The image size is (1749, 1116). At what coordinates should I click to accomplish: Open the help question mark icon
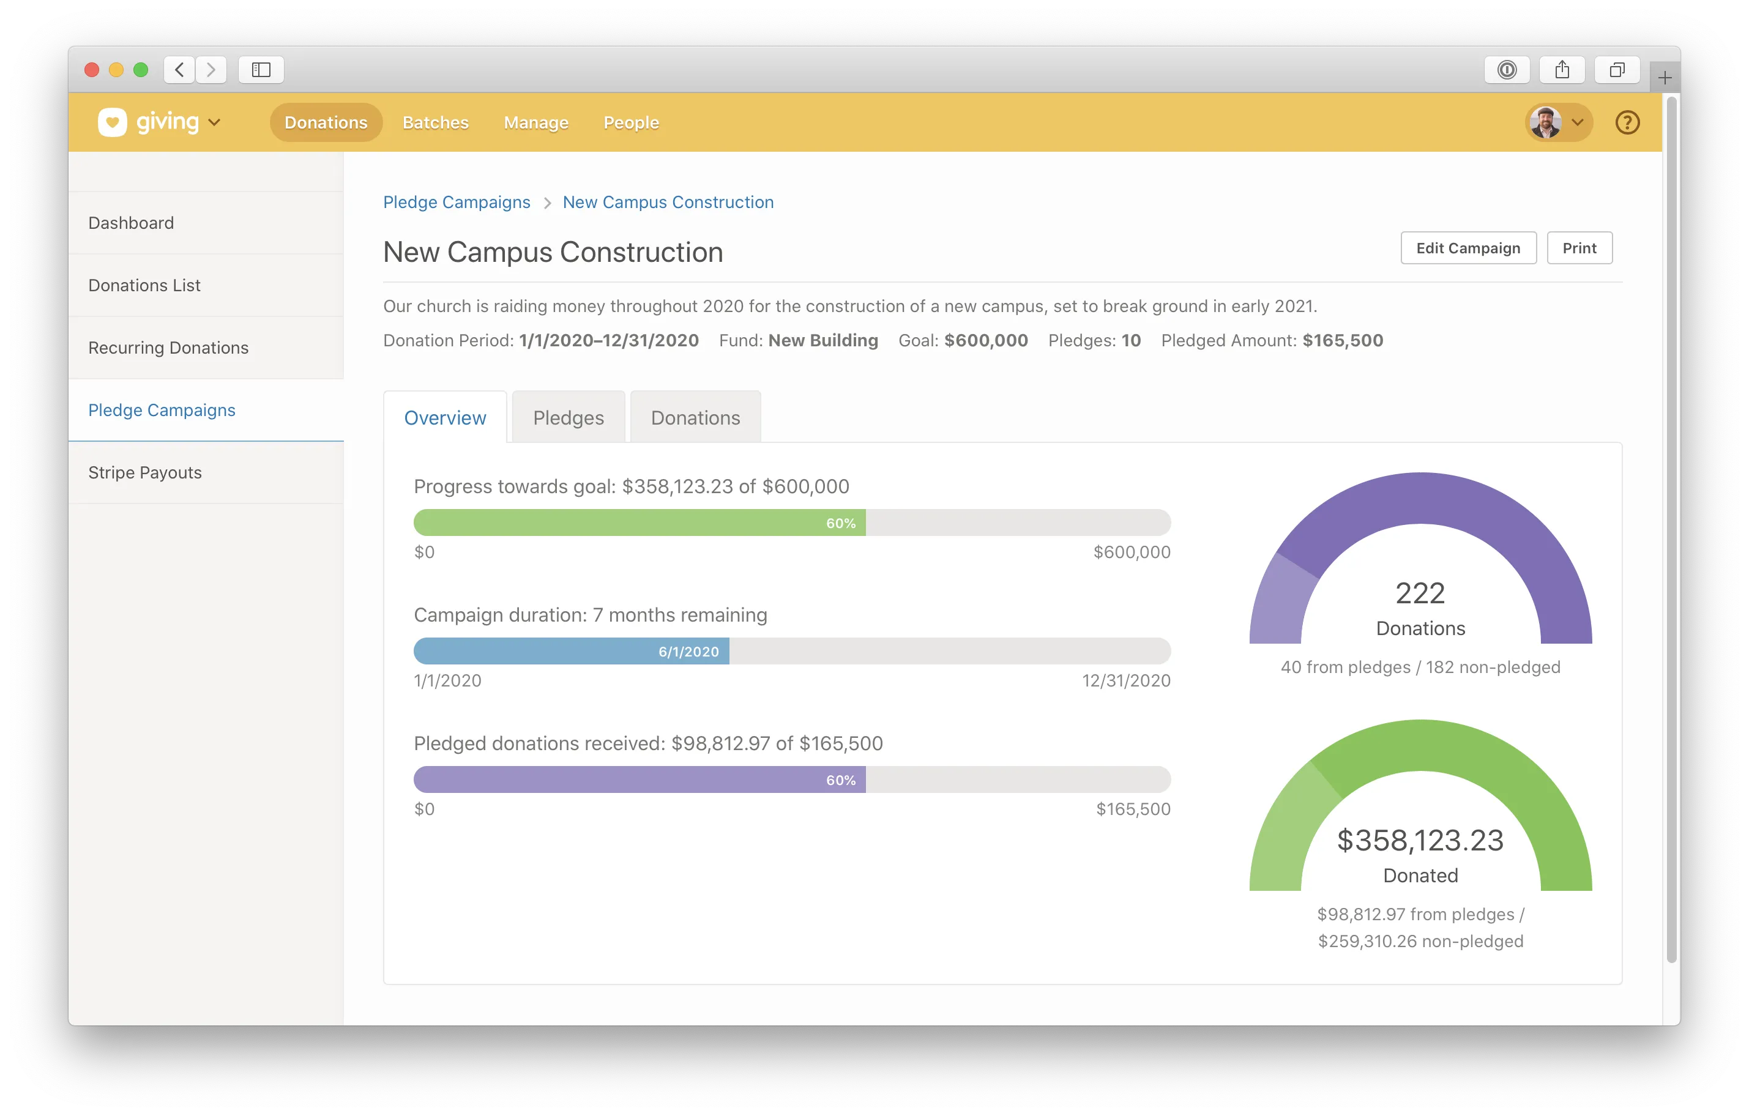1627,122
